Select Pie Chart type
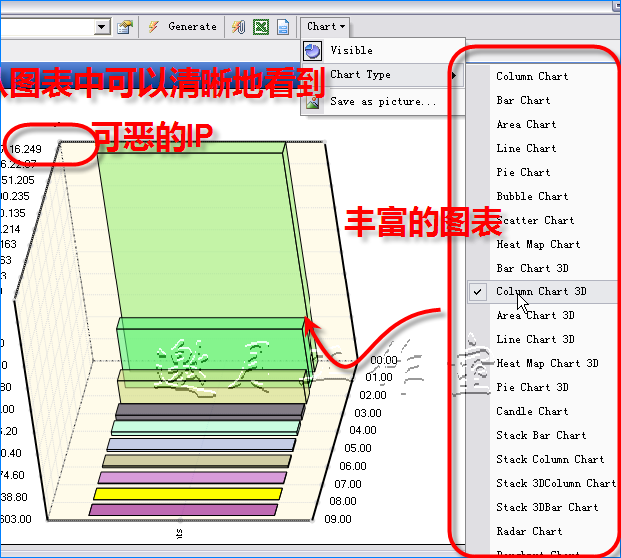Screen dimensions: 621x558 point(523,172)
